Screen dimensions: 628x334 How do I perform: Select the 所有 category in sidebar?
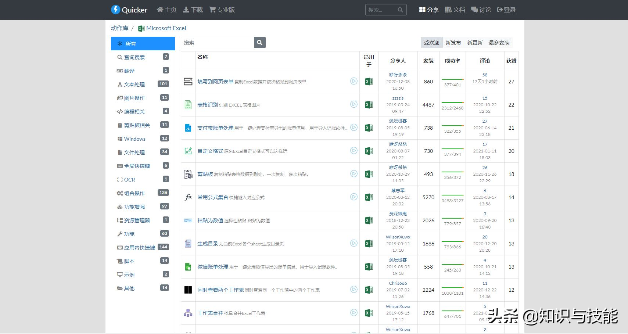point(143,43)
